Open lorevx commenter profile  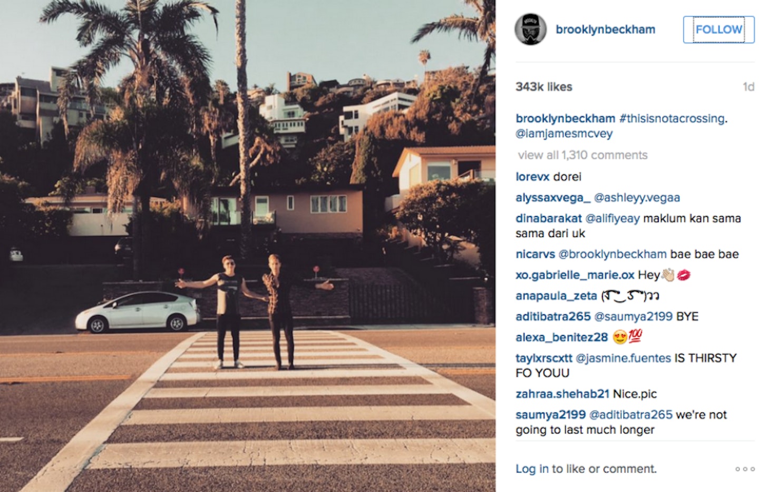click(x=532, y=176)
